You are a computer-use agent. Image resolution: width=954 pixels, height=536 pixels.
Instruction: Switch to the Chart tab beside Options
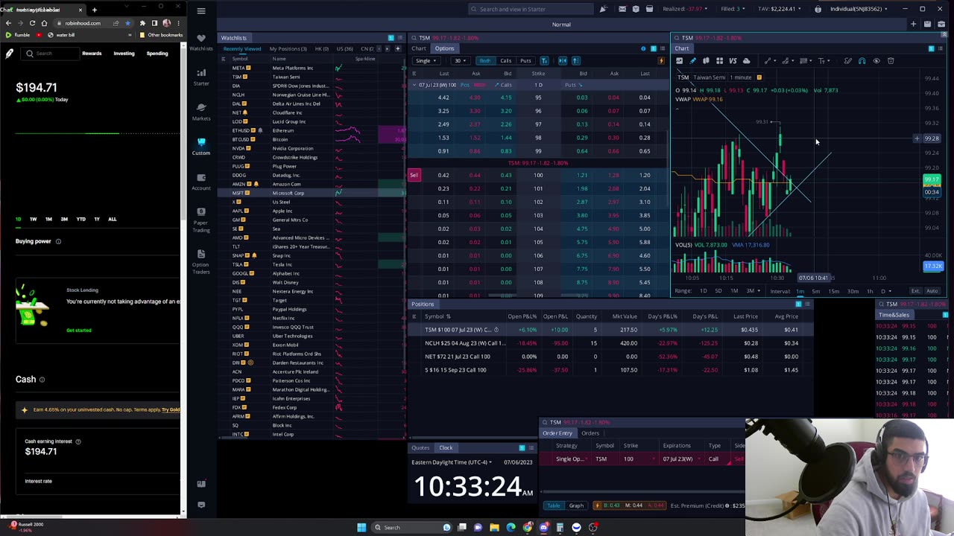pos(419,48)
